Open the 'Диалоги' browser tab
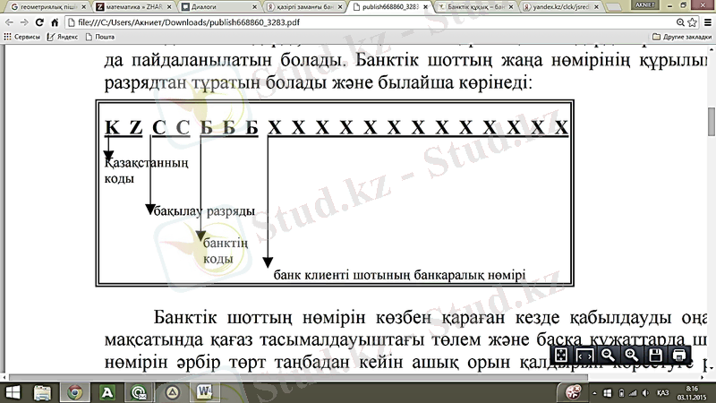 [218, 7]
